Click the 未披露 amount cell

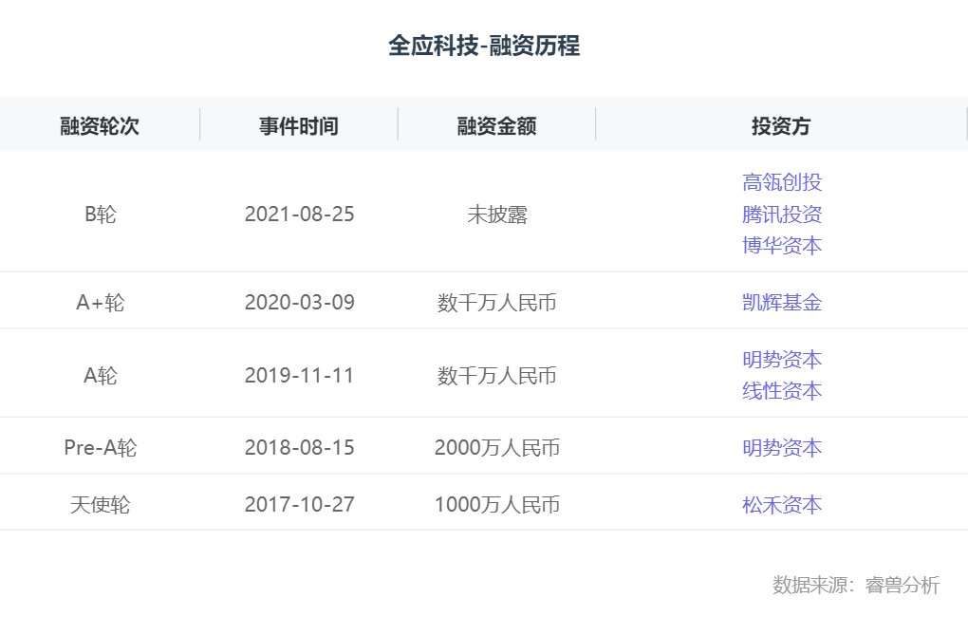[497, 215]
